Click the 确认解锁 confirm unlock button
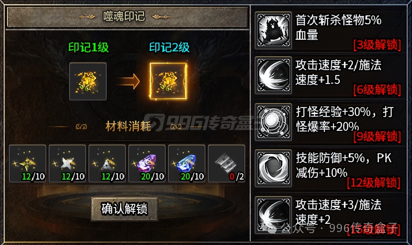The image size is (412, 245). (x=124, y=209)
